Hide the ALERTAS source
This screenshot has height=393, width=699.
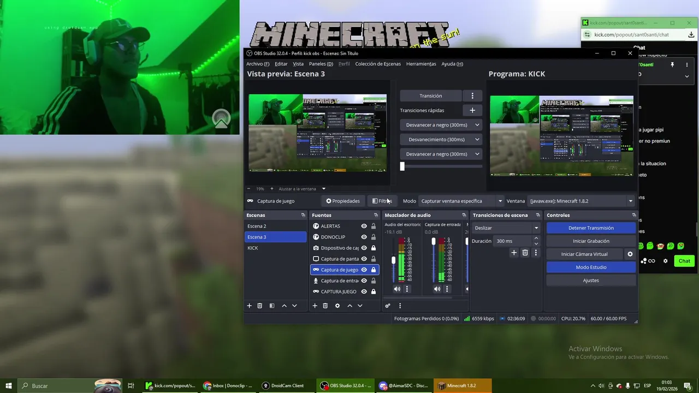click(364, 226)
